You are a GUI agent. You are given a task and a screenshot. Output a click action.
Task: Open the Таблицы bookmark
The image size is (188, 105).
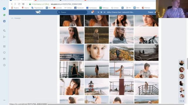104,8
